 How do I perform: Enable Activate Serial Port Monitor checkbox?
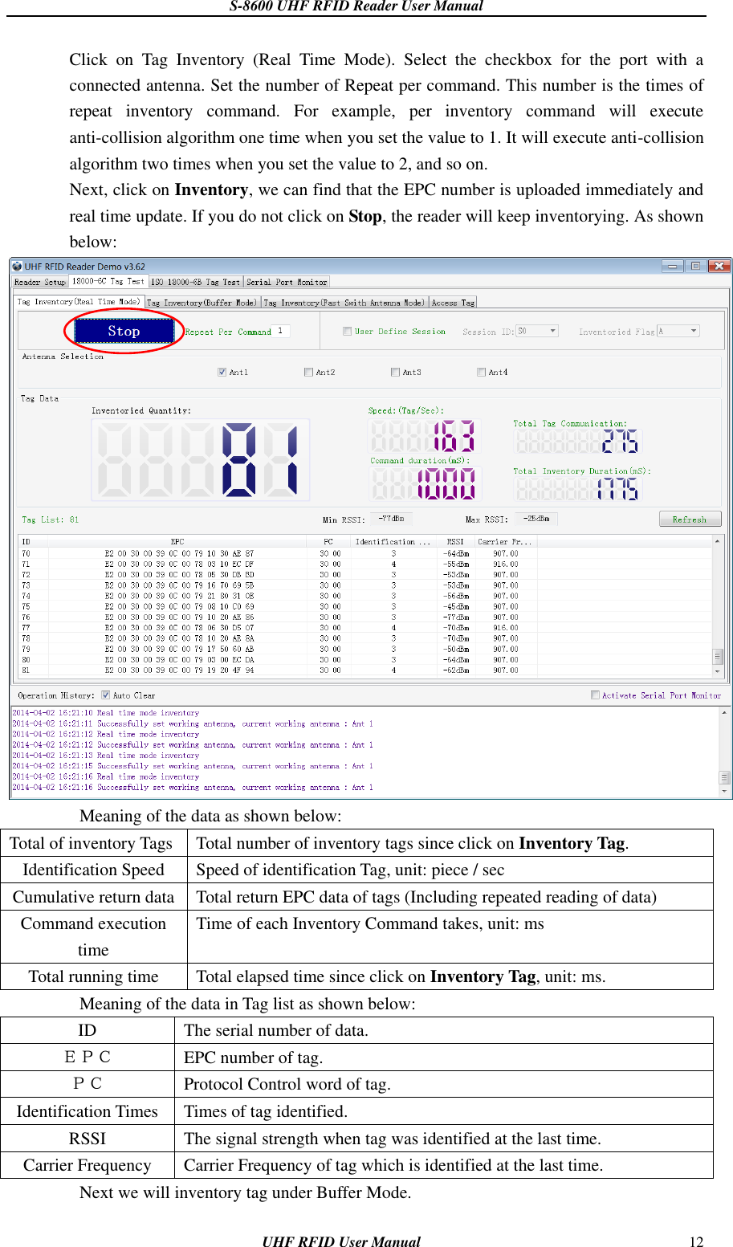pos(595,695)
